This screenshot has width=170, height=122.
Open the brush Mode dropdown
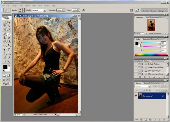39,10
